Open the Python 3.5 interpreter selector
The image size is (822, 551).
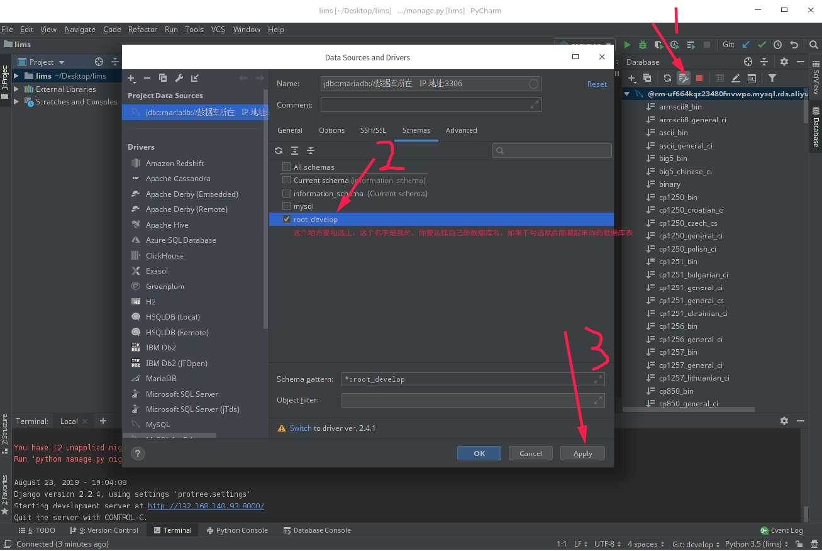pos(757,544)
